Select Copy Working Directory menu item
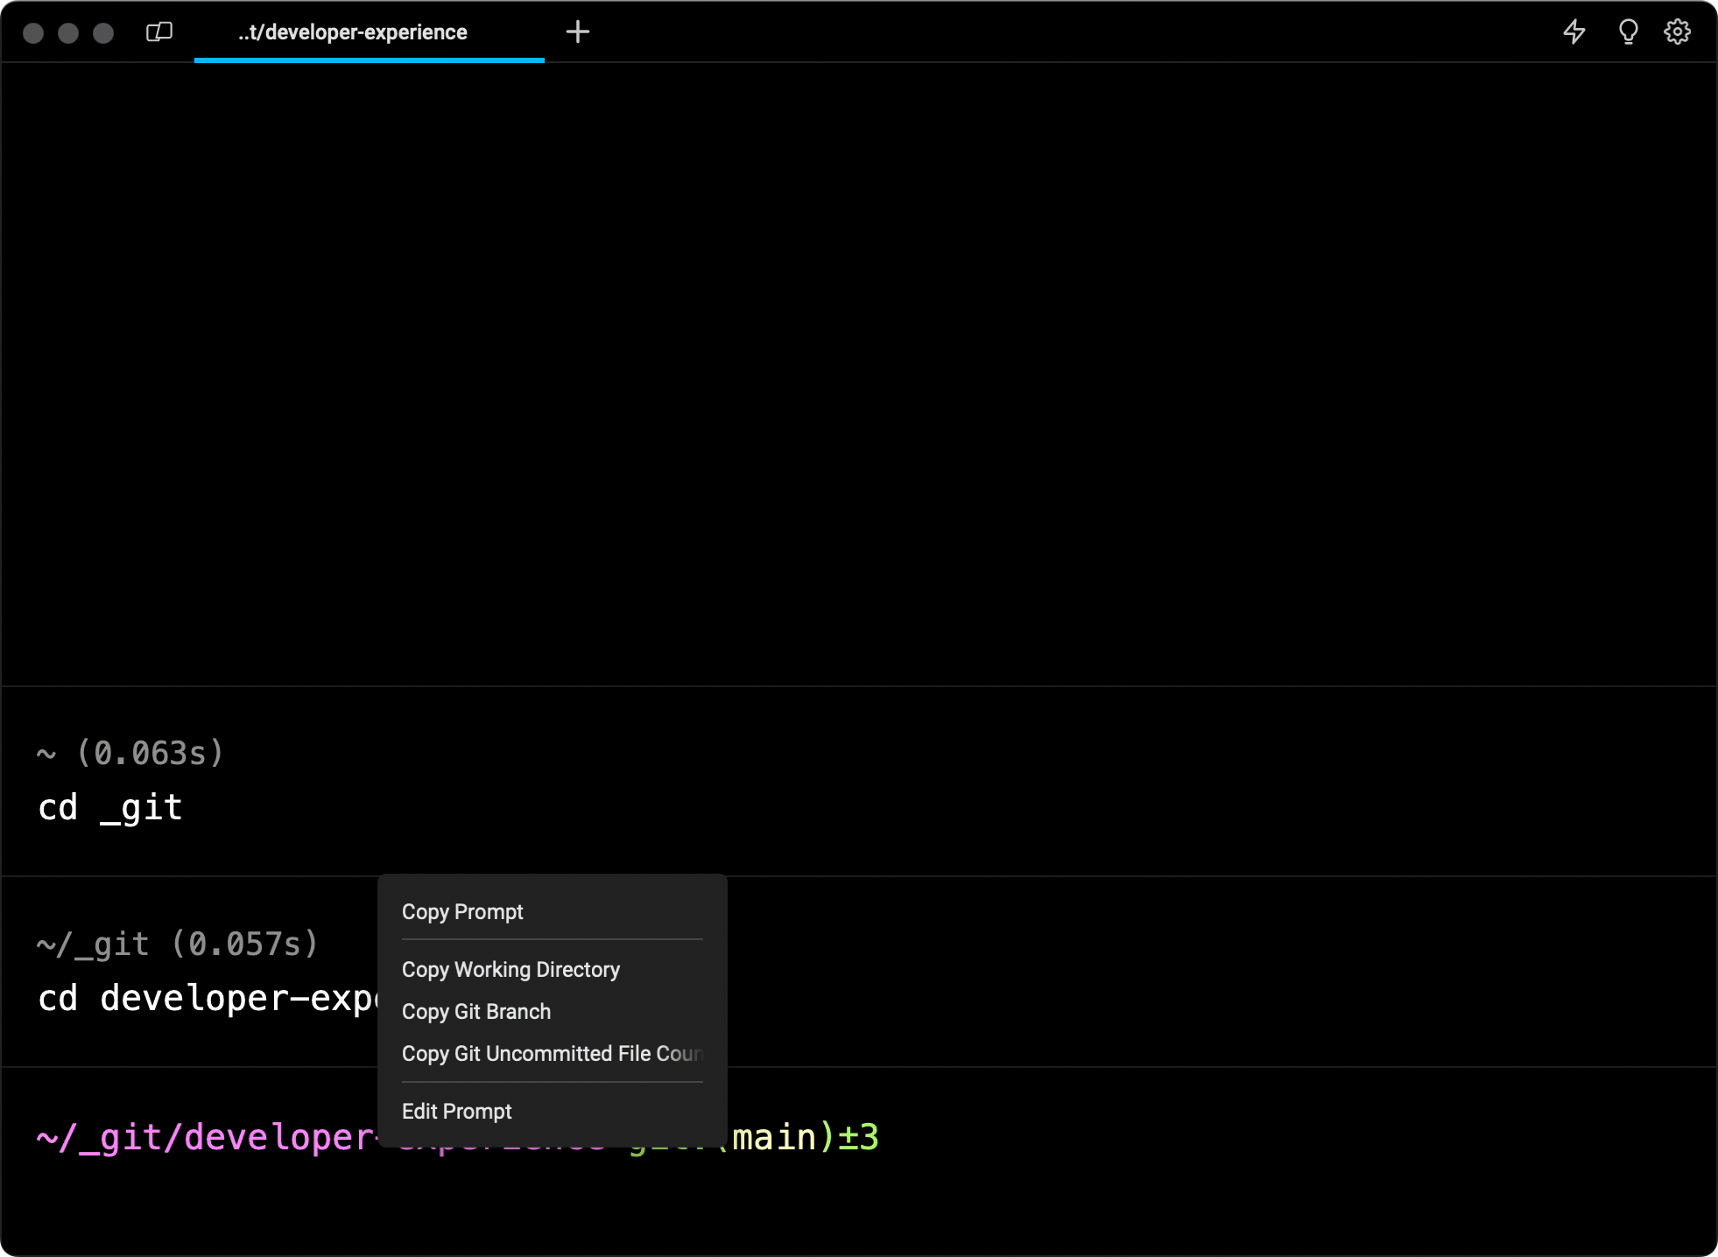The image size is (1718, 1257). pyautogui.click(x=510, y=970)
